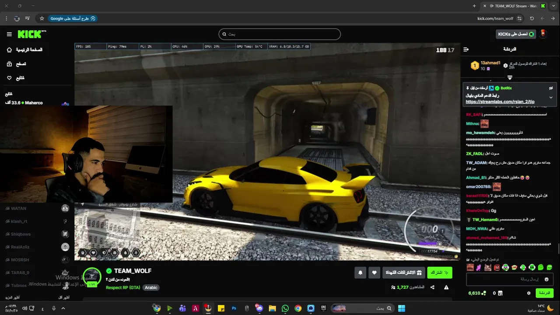
Task: Click the Respect RP (GTA) category link
Action: coord(123,287)
